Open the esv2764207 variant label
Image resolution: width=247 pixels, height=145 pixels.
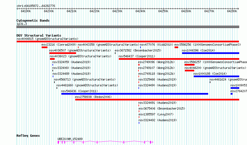[x=239, y=91]
